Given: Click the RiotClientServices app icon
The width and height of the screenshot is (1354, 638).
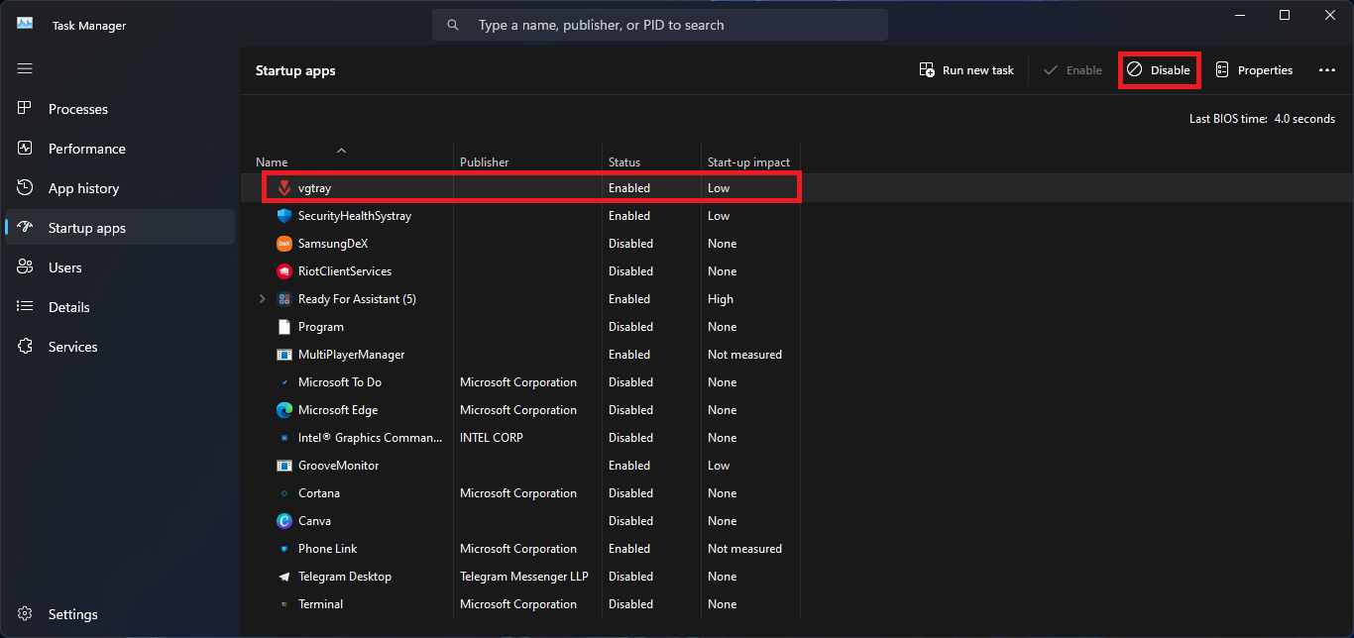Looking at the screenshot, I should tap(284, 270).
